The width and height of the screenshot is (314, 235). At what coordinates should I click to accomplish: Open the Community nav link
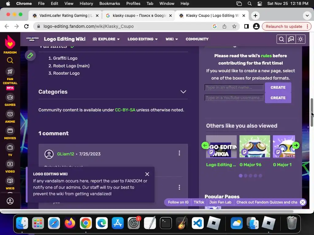pos(197,39)
